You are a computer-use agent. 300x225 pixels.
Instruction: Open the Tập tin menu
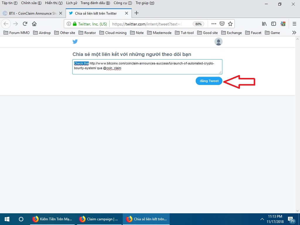point(10,3)
